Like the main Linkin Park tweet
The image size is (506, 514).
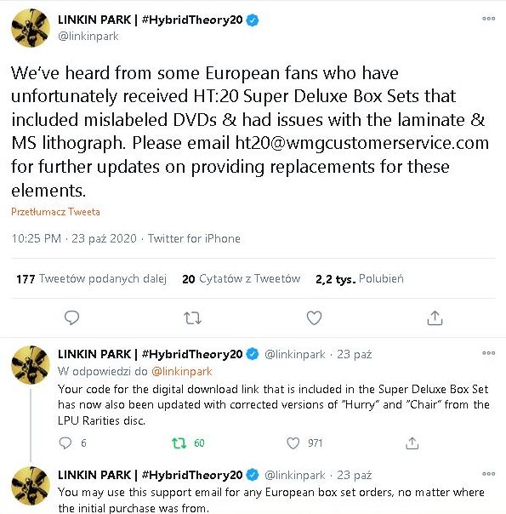[x=314, y=317]
